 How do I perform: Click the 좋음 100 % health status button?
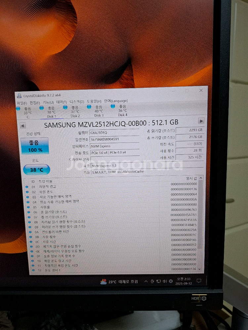(35, 146)
